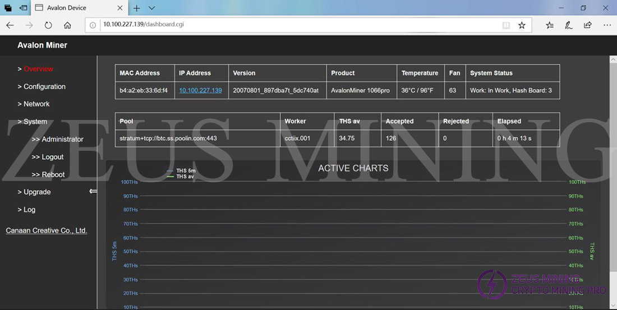Click the Accepted value 126

click(x=391, y=138)
